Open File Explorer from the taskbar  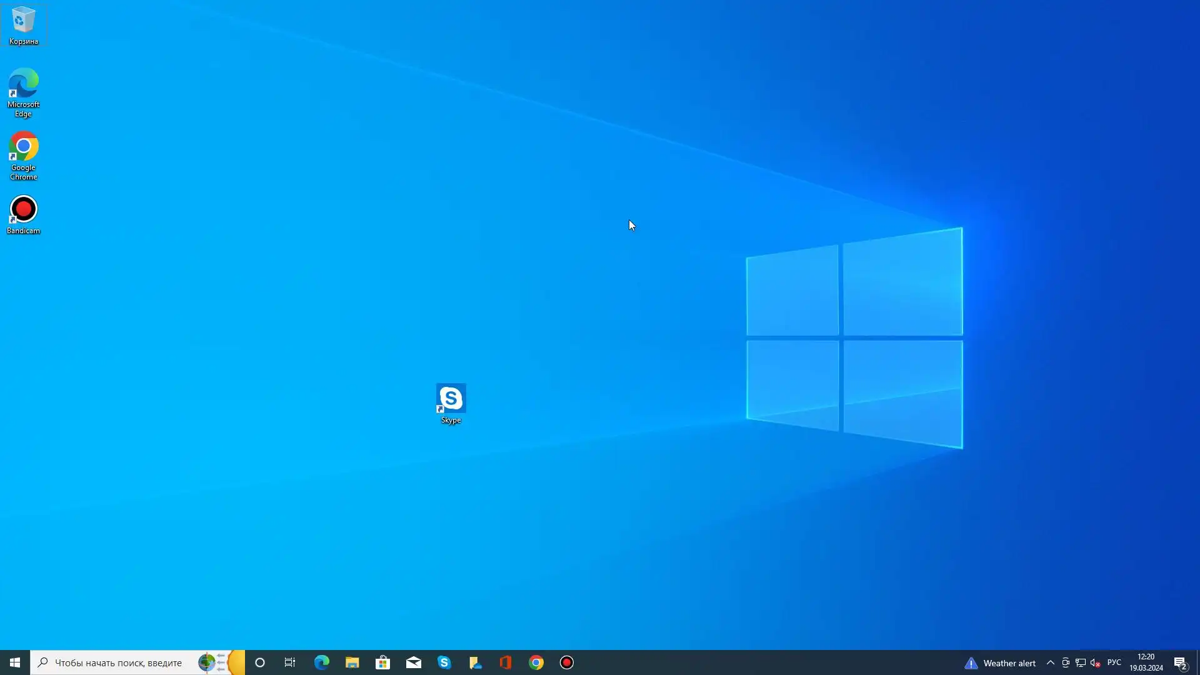pos(352,662)
